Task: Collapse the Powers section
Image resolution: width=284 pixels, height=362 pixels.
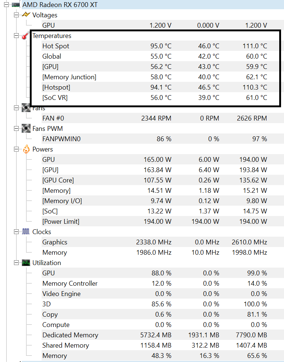Action: pos(16,149)
